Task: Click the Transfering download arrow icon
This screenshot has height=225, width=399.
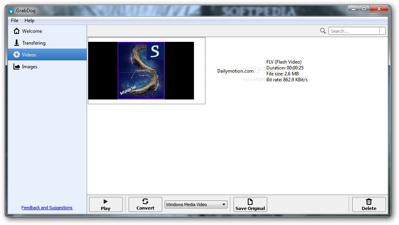Action: click(x=17, y=43)
